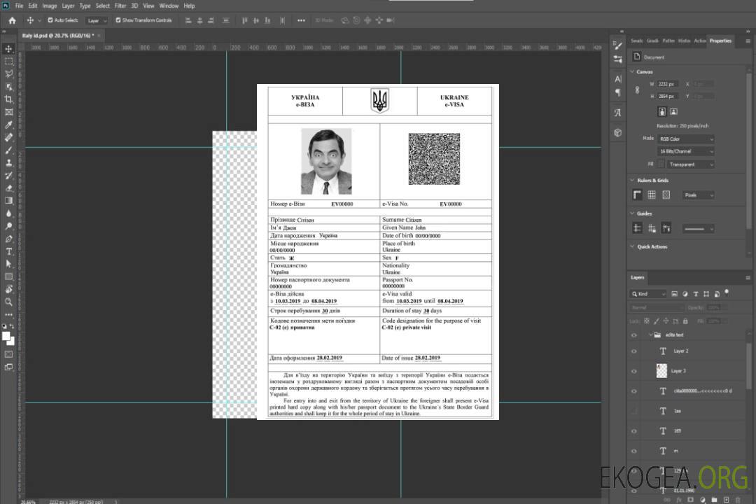The width and height of the screenshot is (756, 504).
Task: Select the Rectangle shape tool
Action: (8, 276)
